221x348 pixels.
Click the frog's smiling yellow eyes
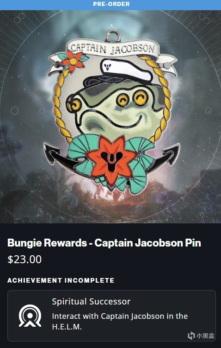(x=132, y=99)
